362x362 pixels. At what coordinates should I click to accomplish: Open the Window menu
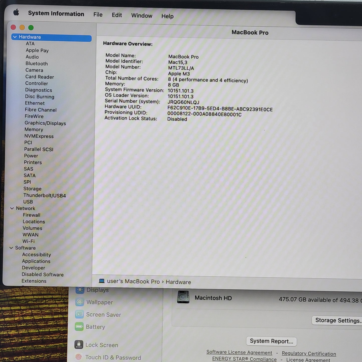142,16
